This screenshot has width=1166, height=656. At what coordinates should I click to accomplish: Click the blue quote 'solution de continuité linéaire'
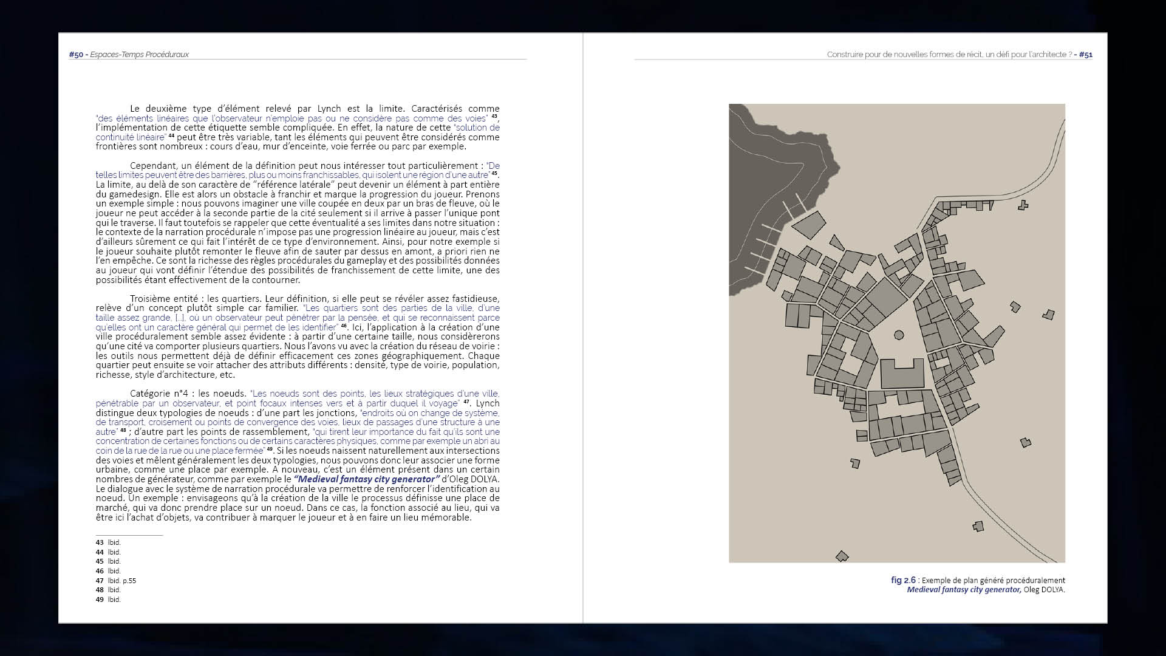[298, 132]
